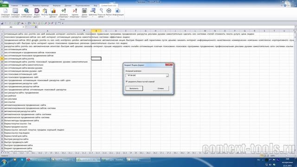The height and width of the screenshot is (167, 297).
Task: Click the Выполнить button in the dialog
Action: pyautogui.click(x=134, y=89)
